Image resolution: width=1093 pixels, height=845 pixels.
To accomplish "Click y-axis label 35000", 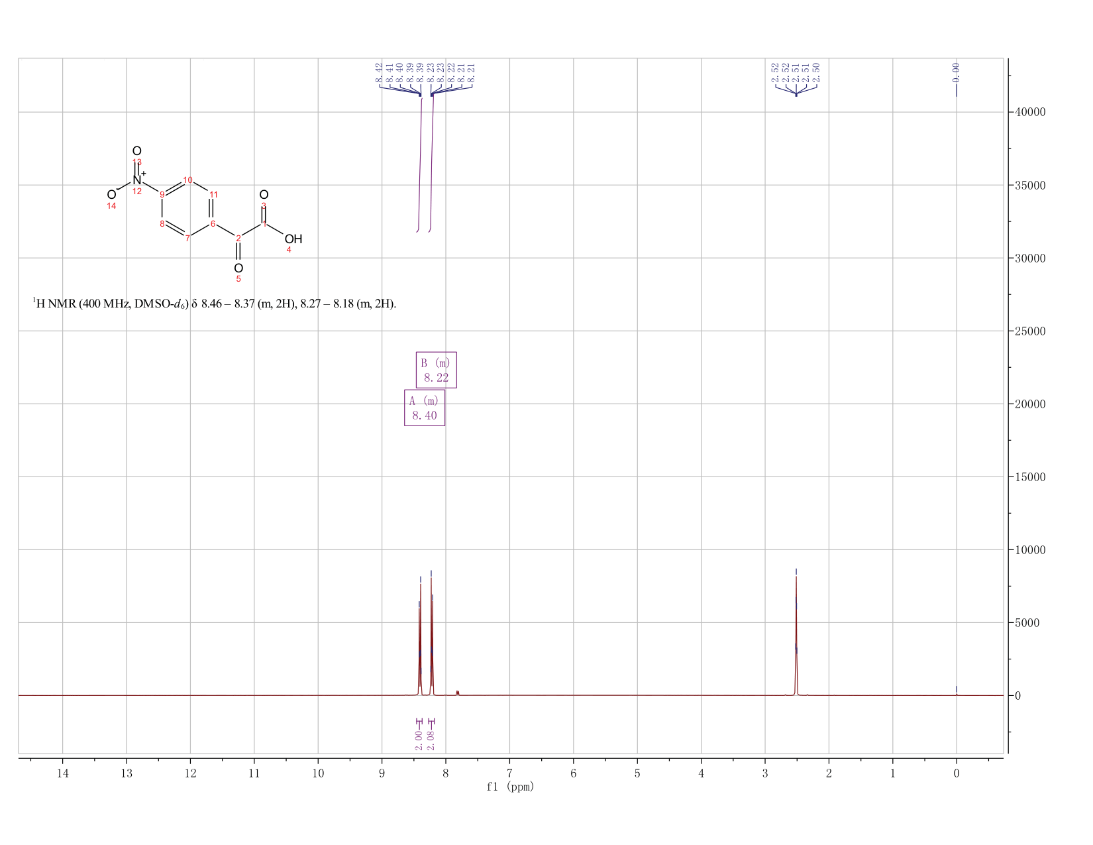I will click(1030, 185).
